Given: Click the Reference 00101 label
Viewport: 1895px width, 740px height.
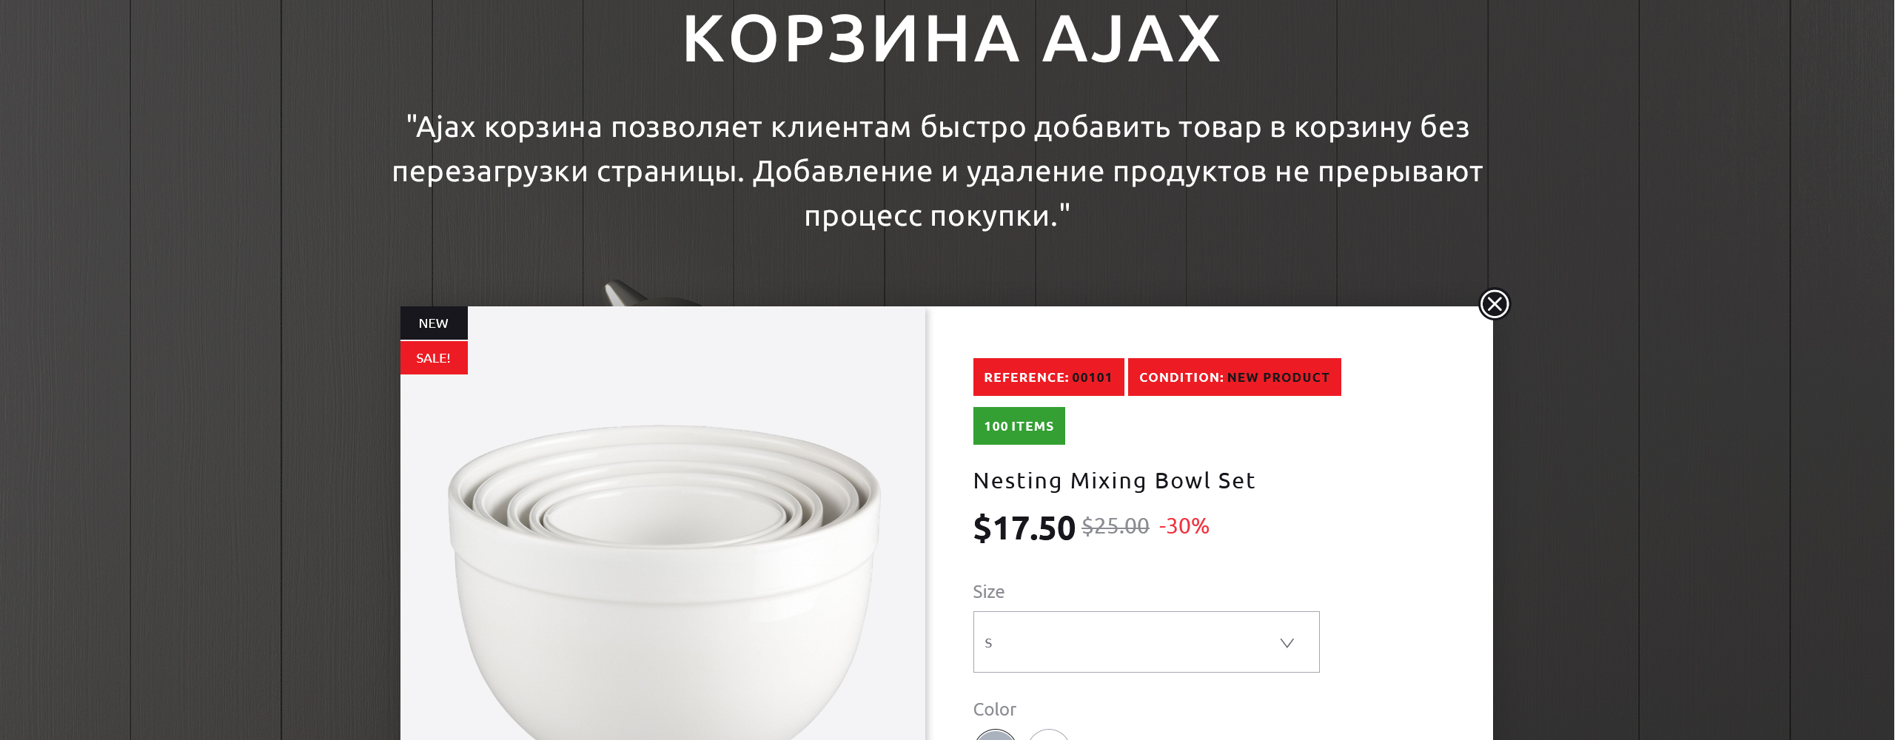Looking at the screenshot, I should [1048, 377].
